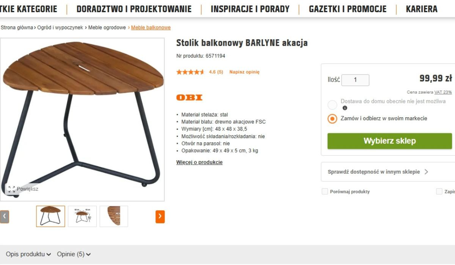Select the table dimensions thumbnail
The height and width of the screenshot is (265, 455).
coord(82,217)
